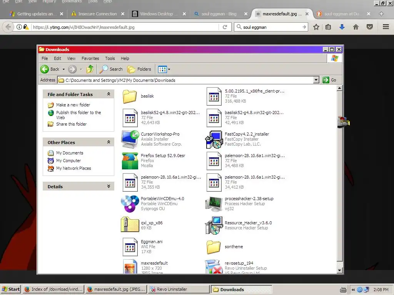The width and height of the screenshot is (394, 295).
Task: Click the Go button beside Address
Action: (x=329, y=80)
